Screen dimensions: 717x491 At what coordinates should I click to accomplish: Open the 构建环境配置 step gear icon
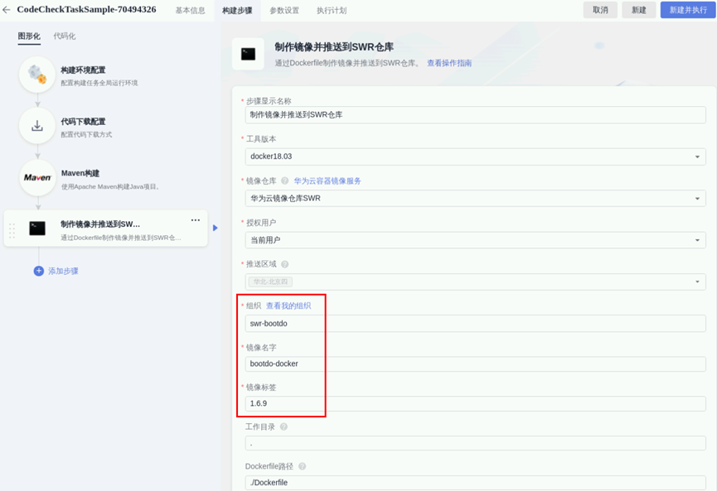[x=37, y=75]
